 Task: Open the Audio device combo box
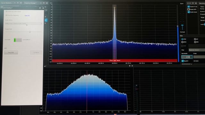coord(23,24)
